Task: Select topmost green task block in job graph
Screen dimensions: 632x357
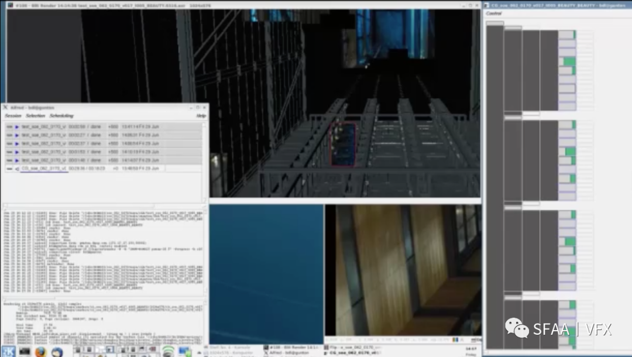Action: click(574, 35)
